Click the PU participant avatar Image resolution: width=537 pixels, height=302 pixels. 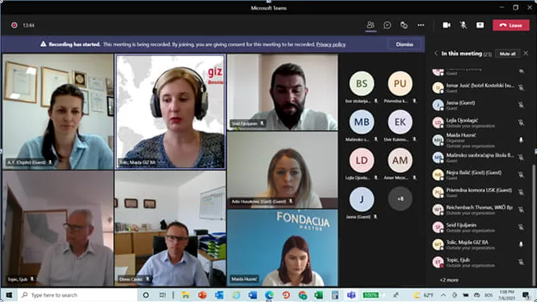coord(400,83)
